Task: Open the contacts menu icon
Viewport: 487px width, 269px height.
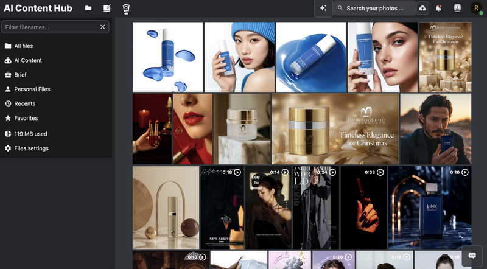Action: [x=457, y=9]
